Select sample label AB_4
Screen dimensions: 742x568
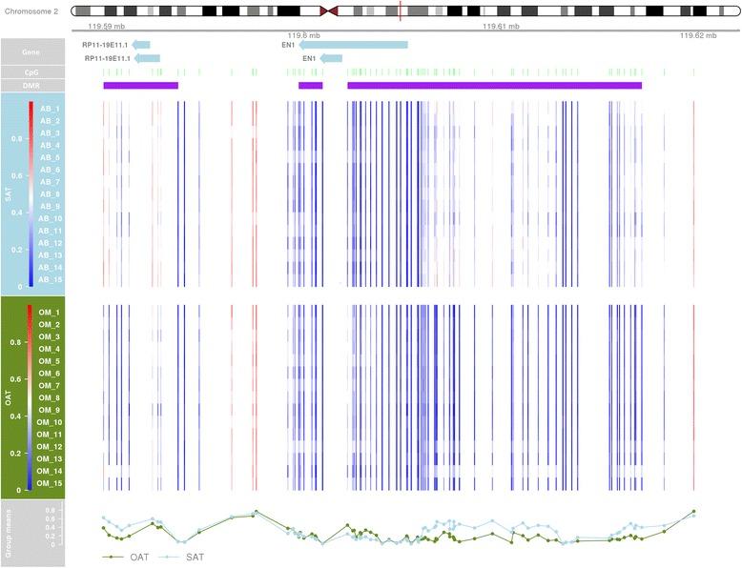[51, 146]
